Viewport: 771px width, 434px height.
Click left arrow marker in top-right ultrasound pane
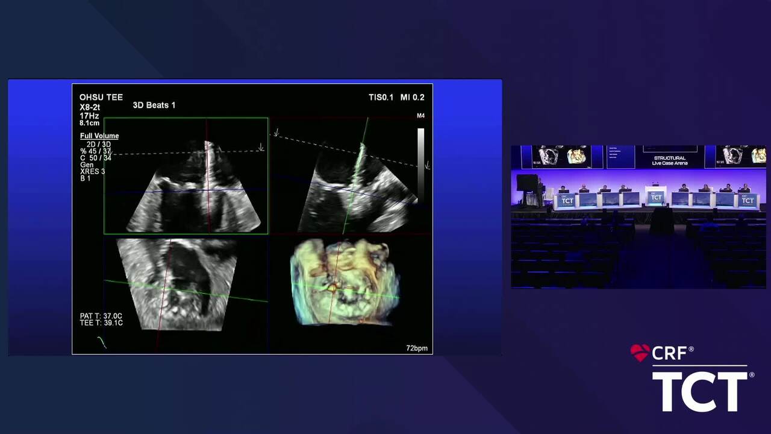[276, 133]
